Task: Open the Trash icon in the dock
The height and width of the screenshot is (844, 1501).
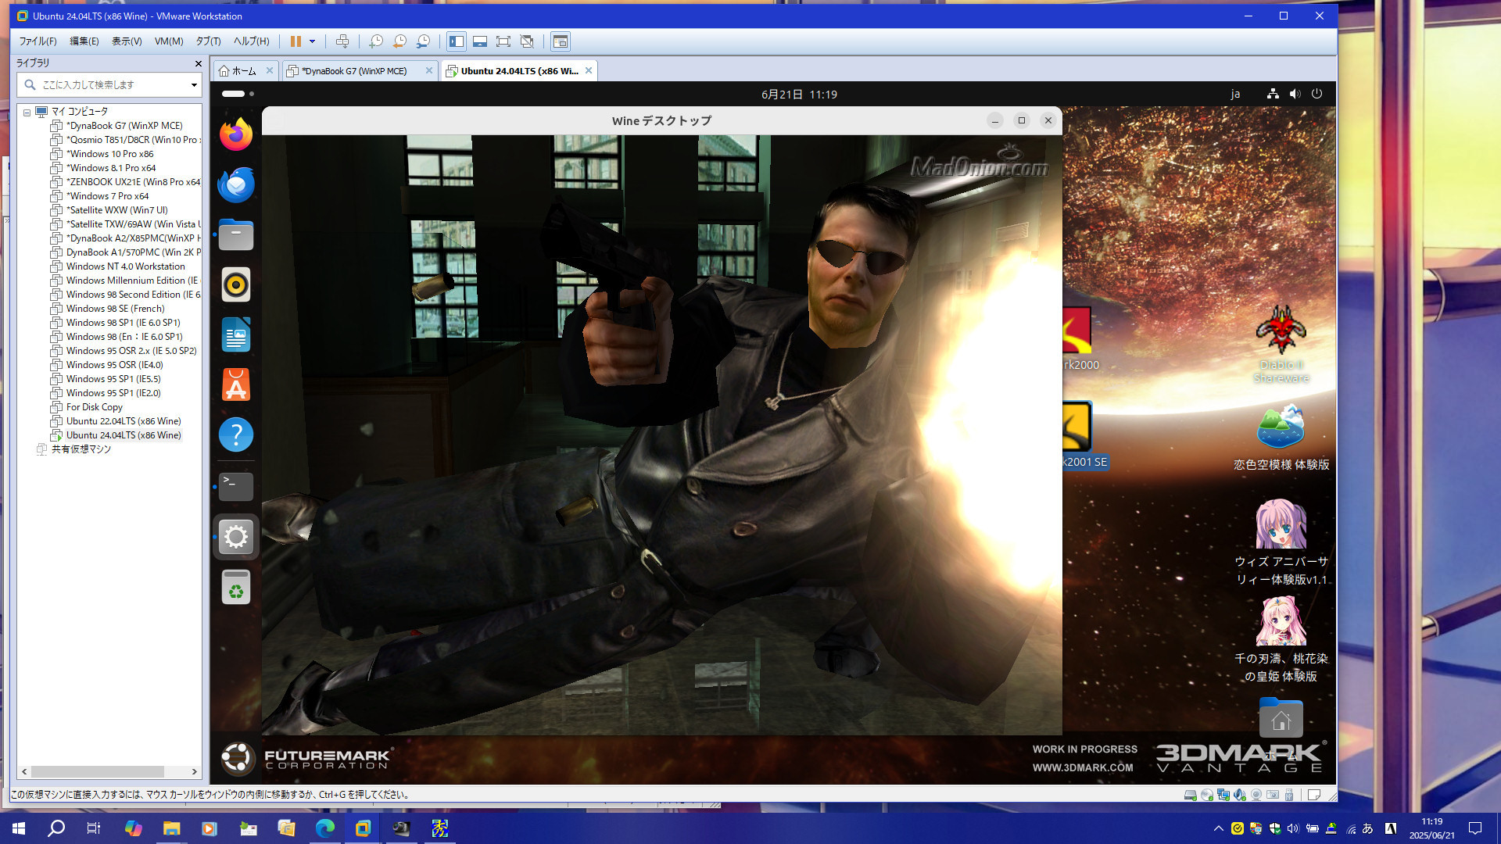Action: [x=236, y=588]
